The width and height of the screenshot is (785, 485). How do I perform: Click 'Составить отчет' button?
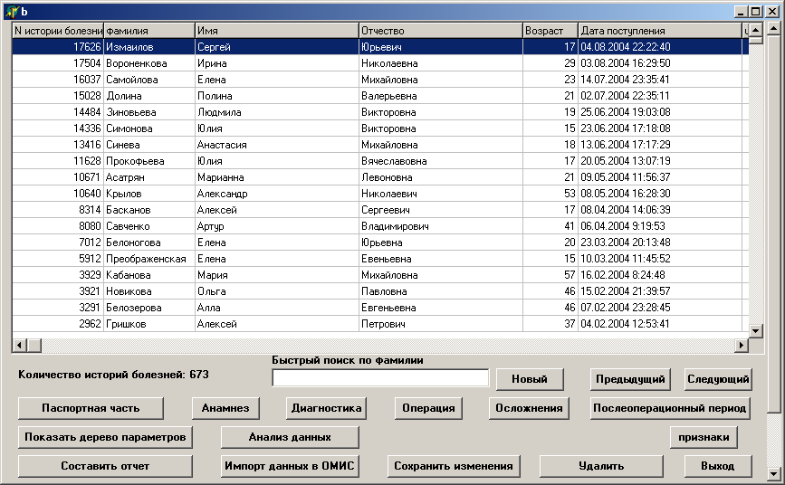(105, 467)
